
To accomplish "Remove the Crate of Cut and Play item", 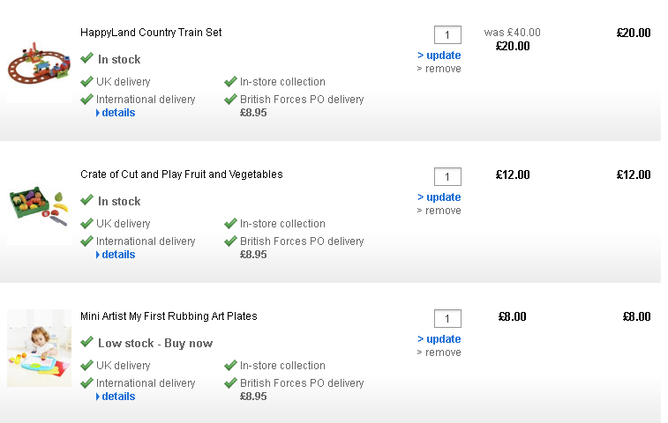I will (x=439, y=211).
